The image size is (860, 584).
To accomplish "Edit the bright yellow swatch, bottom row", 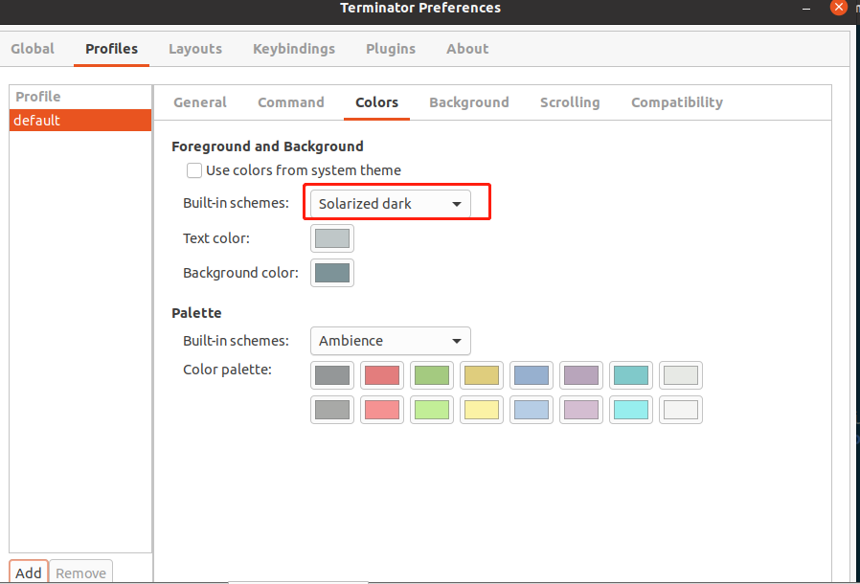I will tap(482, 410).
